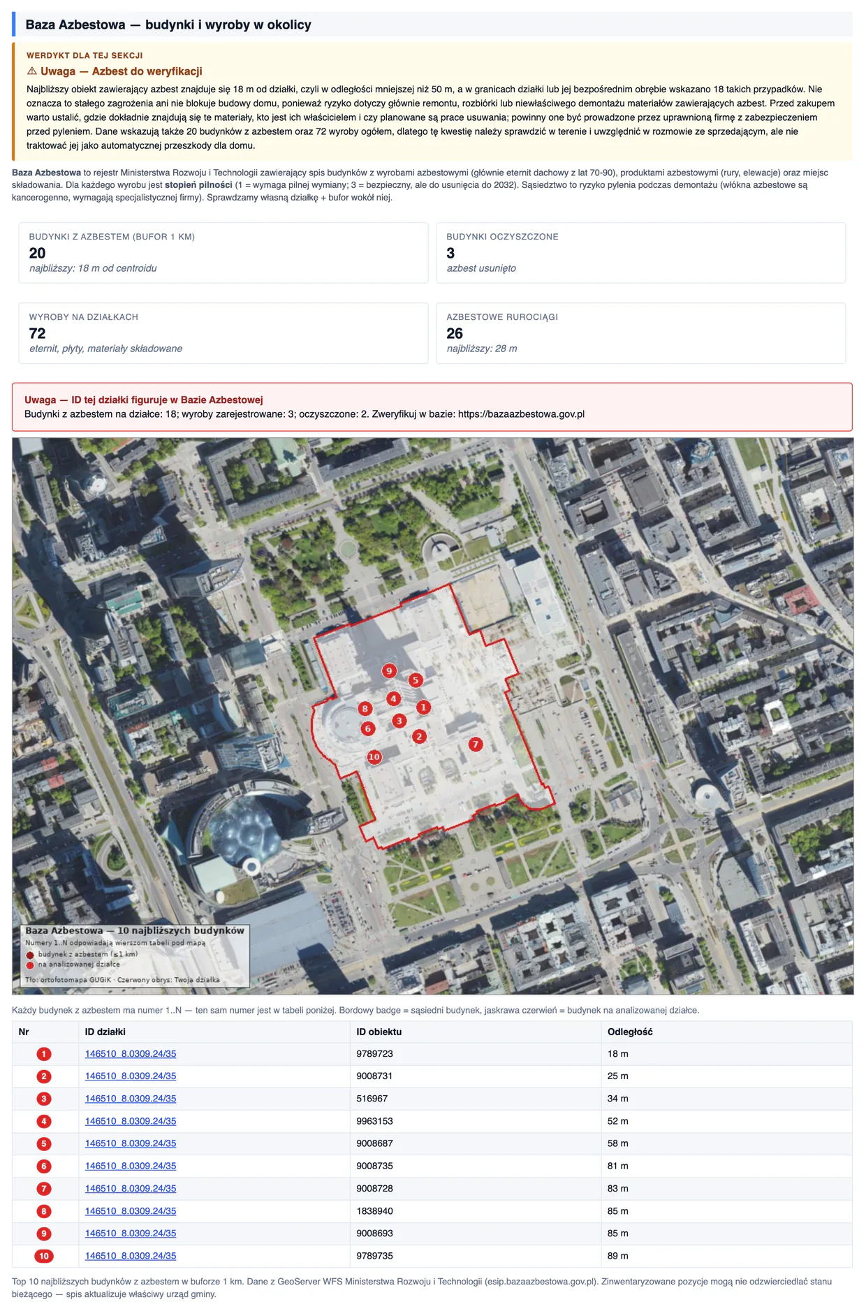Open parcel link for object 9789735
The width and height of the screenshot is (866, 1311).
[x=131, y=1255]
